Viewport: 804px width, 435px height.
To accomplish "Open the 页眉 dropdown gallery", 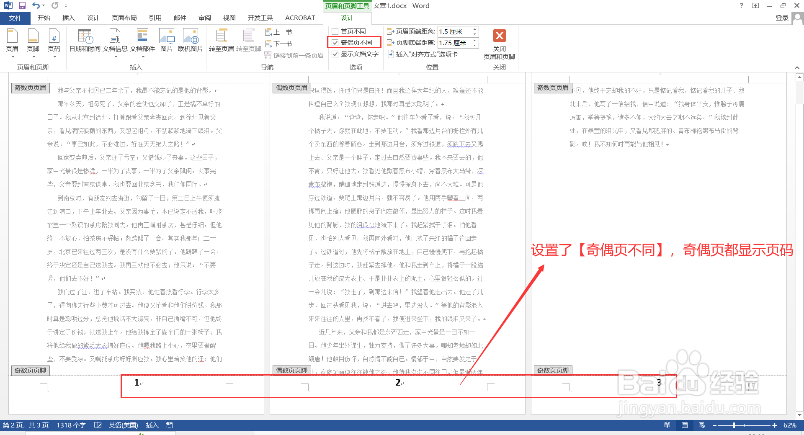I will pos(12,42).
